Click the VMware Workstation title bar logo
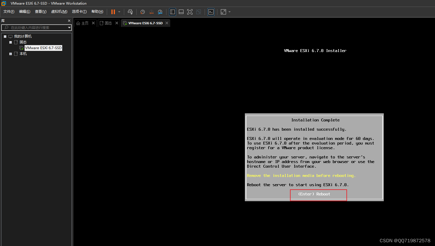The width and height of the screenshot is (435, 246). [4, 3]
